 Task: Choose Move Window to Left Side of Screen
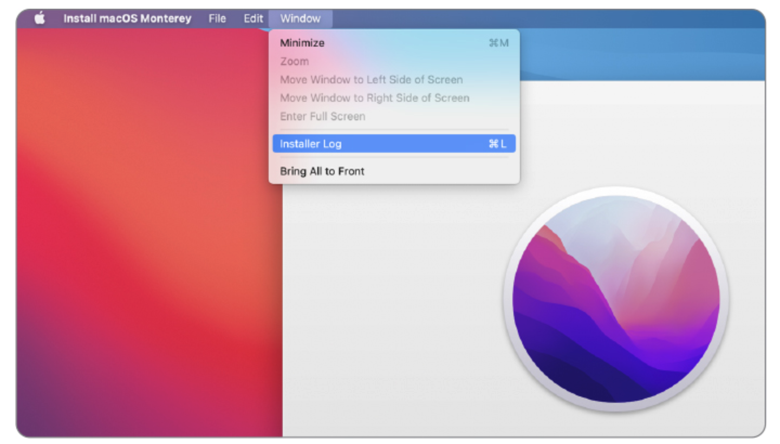point(394,80)
